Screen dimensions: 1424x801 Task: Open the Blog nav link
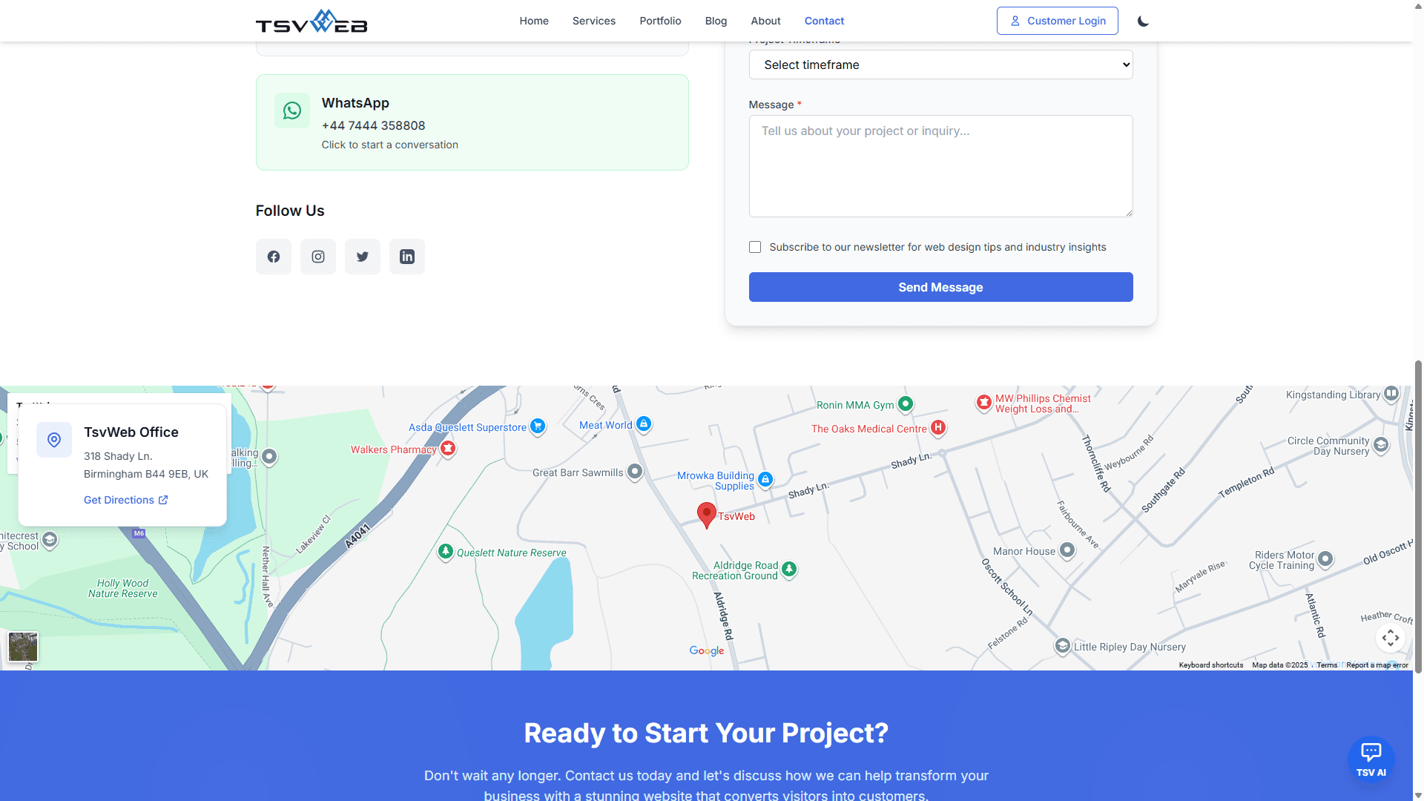pos(716,21)
